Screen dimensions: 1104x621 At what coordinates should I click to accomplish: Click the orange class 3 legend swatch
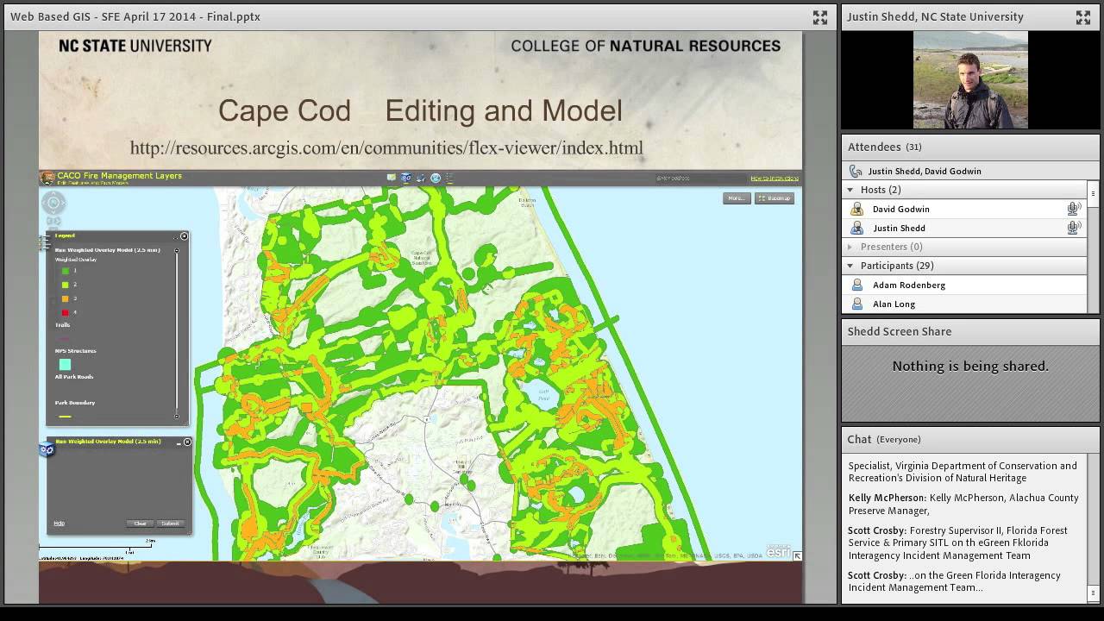pos(66,298)
